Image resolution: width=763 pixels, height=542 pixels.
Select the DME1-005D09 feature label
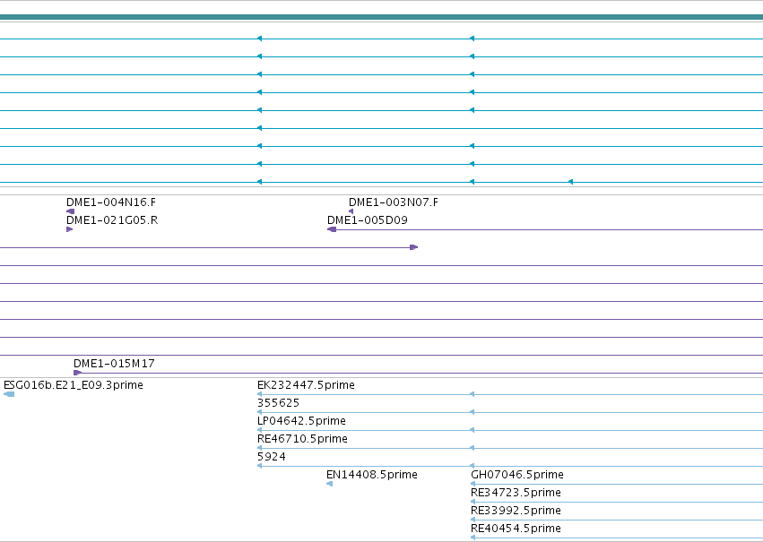(x=368, y=220)
